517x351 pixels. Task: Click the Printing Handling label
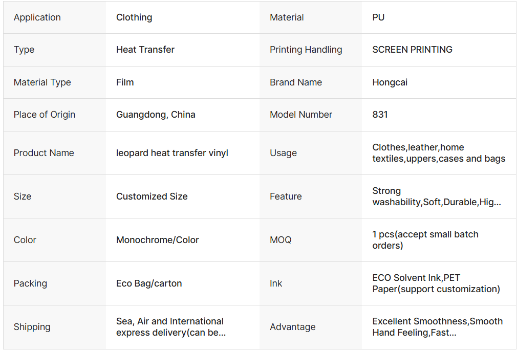(306, 50)
